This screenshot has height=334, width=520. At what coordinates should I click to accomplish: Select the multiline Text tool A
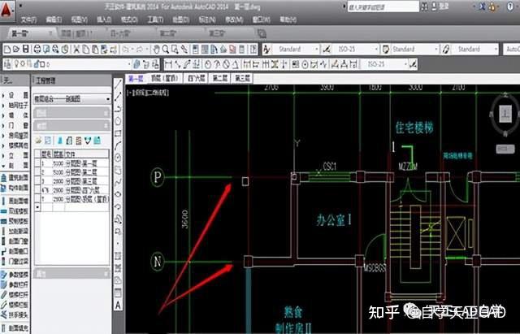pyautogui.click(x=118, y=305)
